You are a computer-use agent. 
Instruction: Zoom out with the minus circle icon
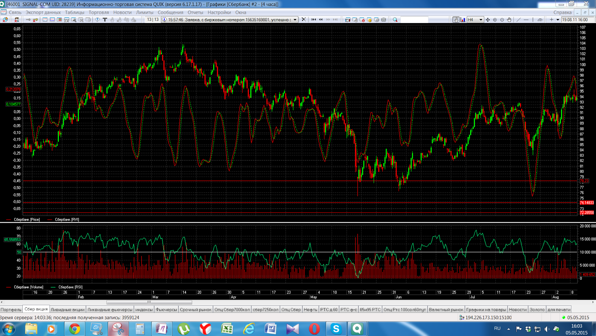click(x=502, y=19)
